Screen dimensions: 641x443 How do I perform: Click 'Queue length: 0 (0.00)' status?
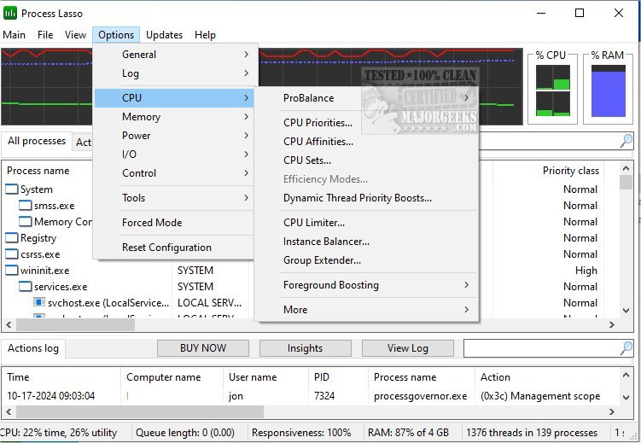(184, 433)
